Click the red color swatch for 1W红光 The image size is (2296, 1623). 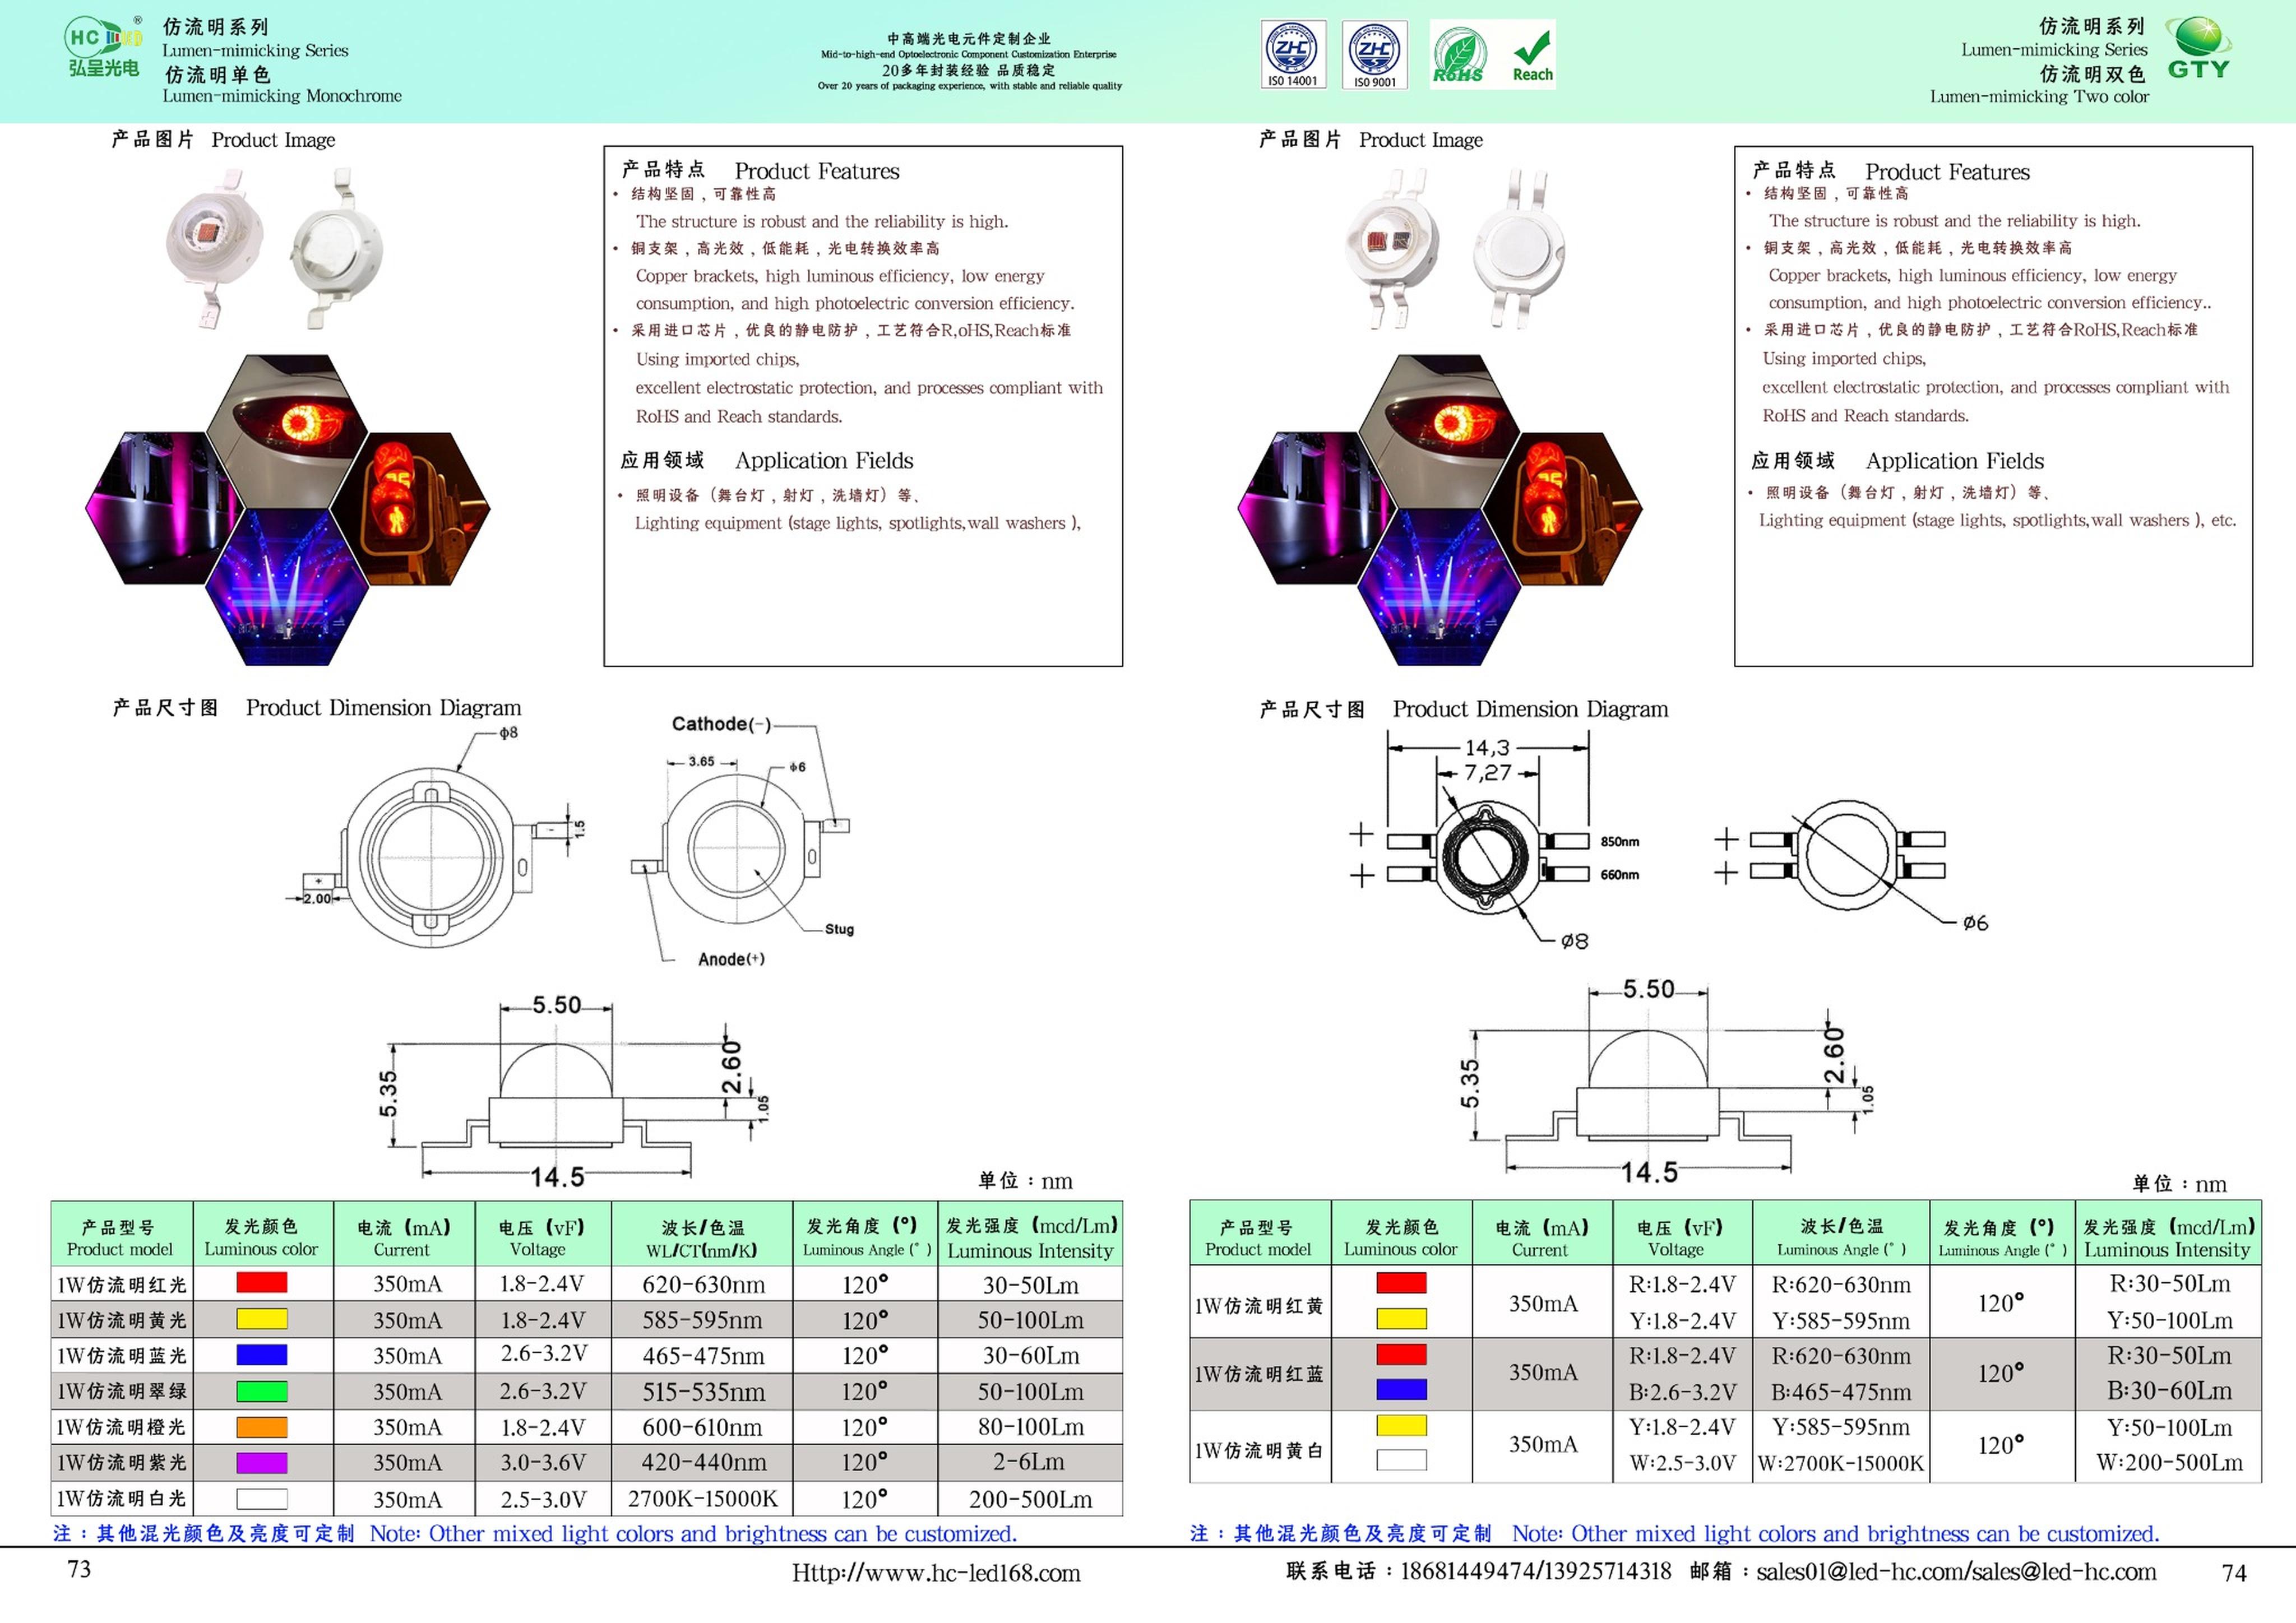pyautogui.click(x=261, y=1283)
